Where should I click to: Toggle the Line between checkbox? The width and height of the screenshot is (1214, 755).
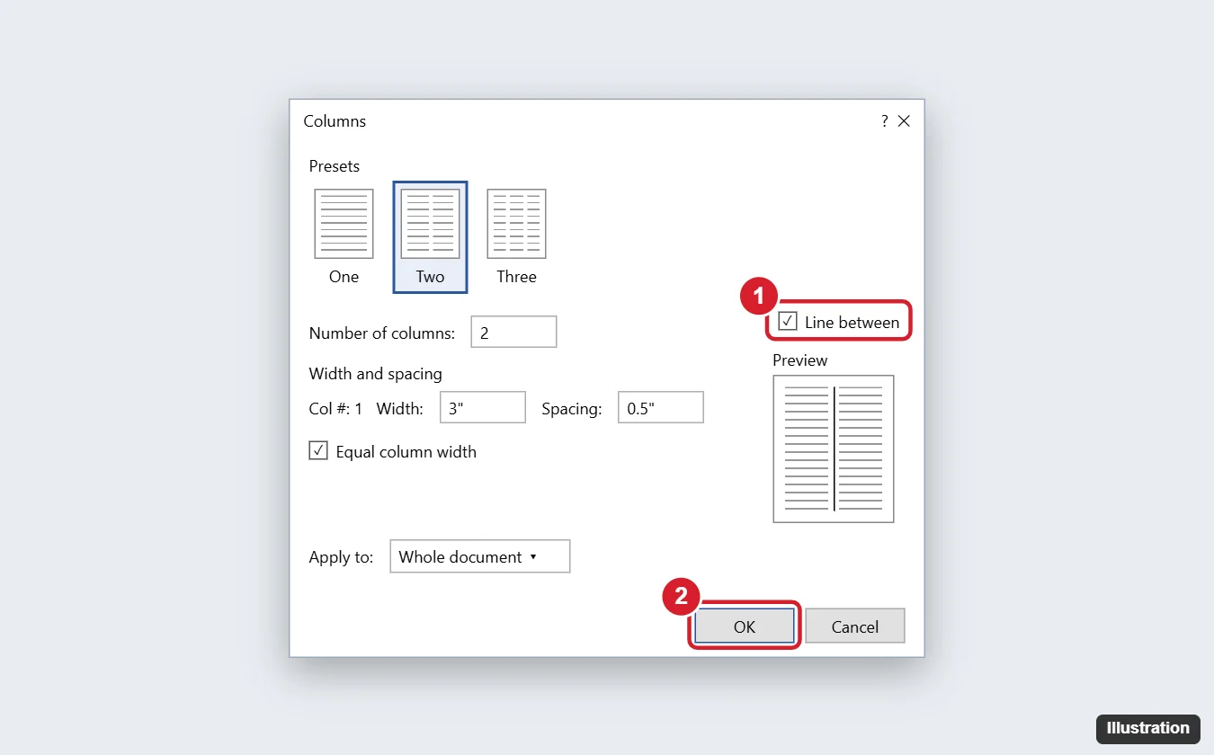pyautogui.click(x=788, y=322)
